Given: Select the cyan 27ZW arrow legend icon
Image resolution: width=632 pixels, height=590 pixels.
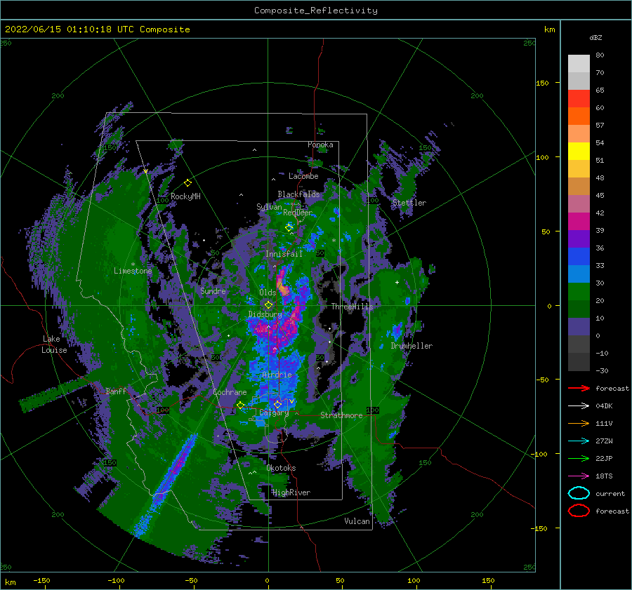Looking at the screenshot, I should point(579,441).
